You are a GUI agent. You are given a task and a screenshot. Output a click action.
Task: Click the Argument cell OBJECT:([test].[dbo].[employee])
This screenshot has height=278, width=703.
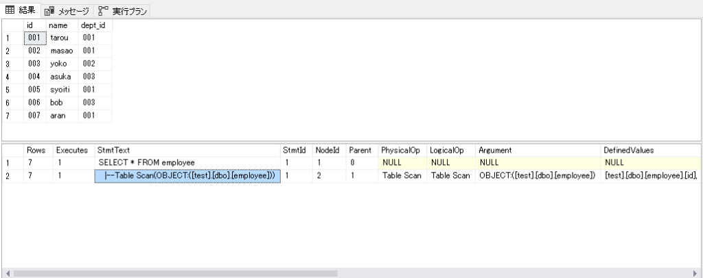(538, 176)
